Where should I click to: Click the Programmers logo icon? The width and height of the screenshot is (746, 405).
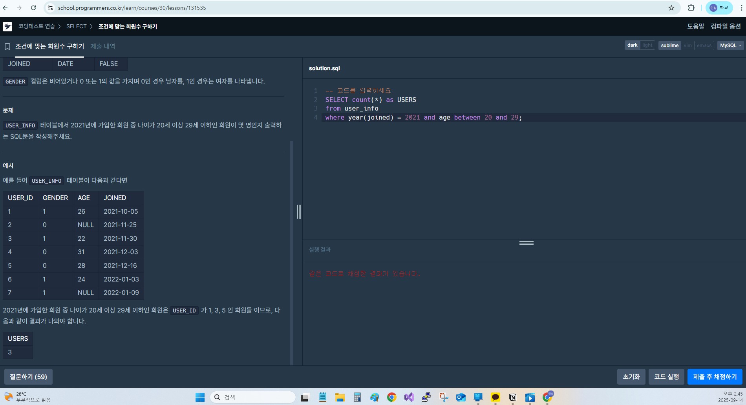click(x=7, y=27)
